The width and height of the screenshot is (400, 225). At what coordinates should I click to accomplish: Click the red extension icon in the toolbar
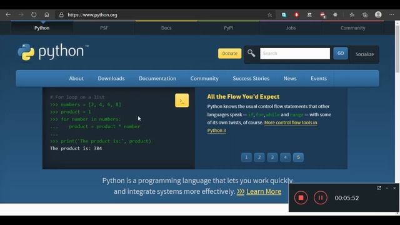click(296, 15)
